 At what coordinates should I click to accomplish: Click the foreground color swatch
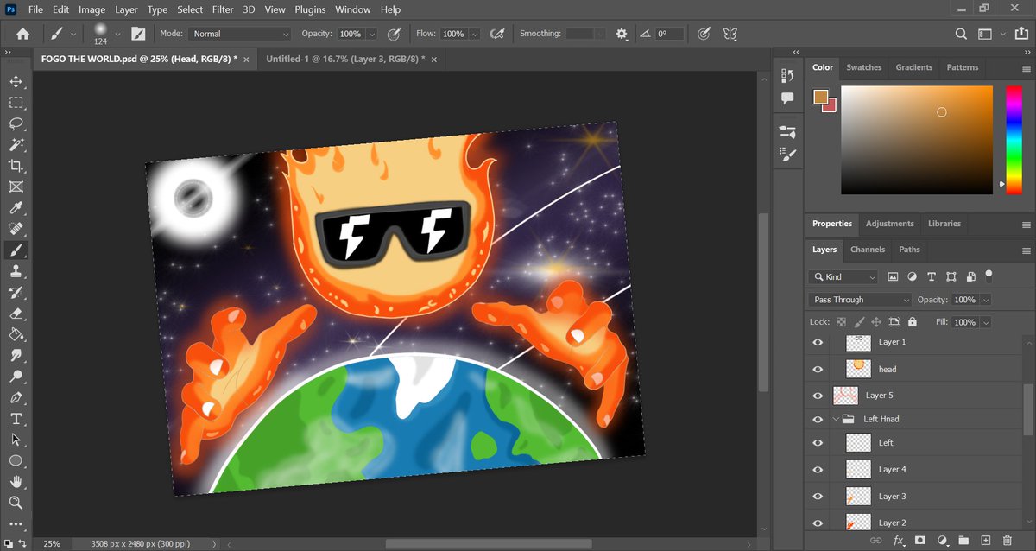pyautogui.click(x=819, y=96)
